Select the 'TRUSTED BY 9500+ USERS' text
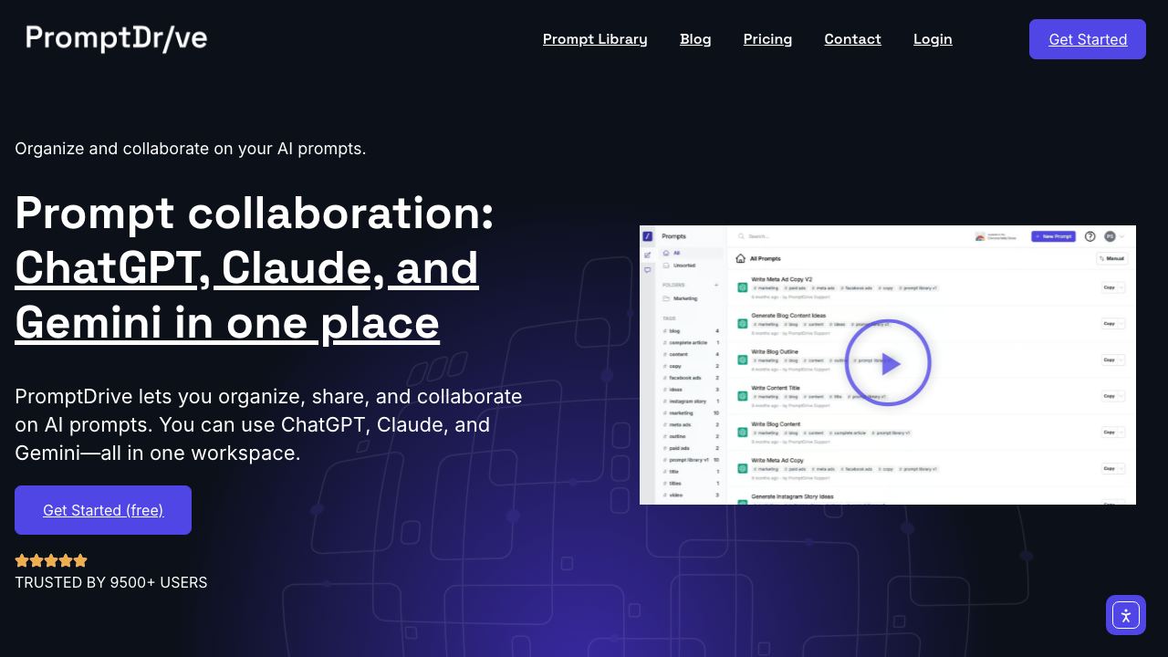Viewport: 1168px width, 657px height. tap(111, 582)
